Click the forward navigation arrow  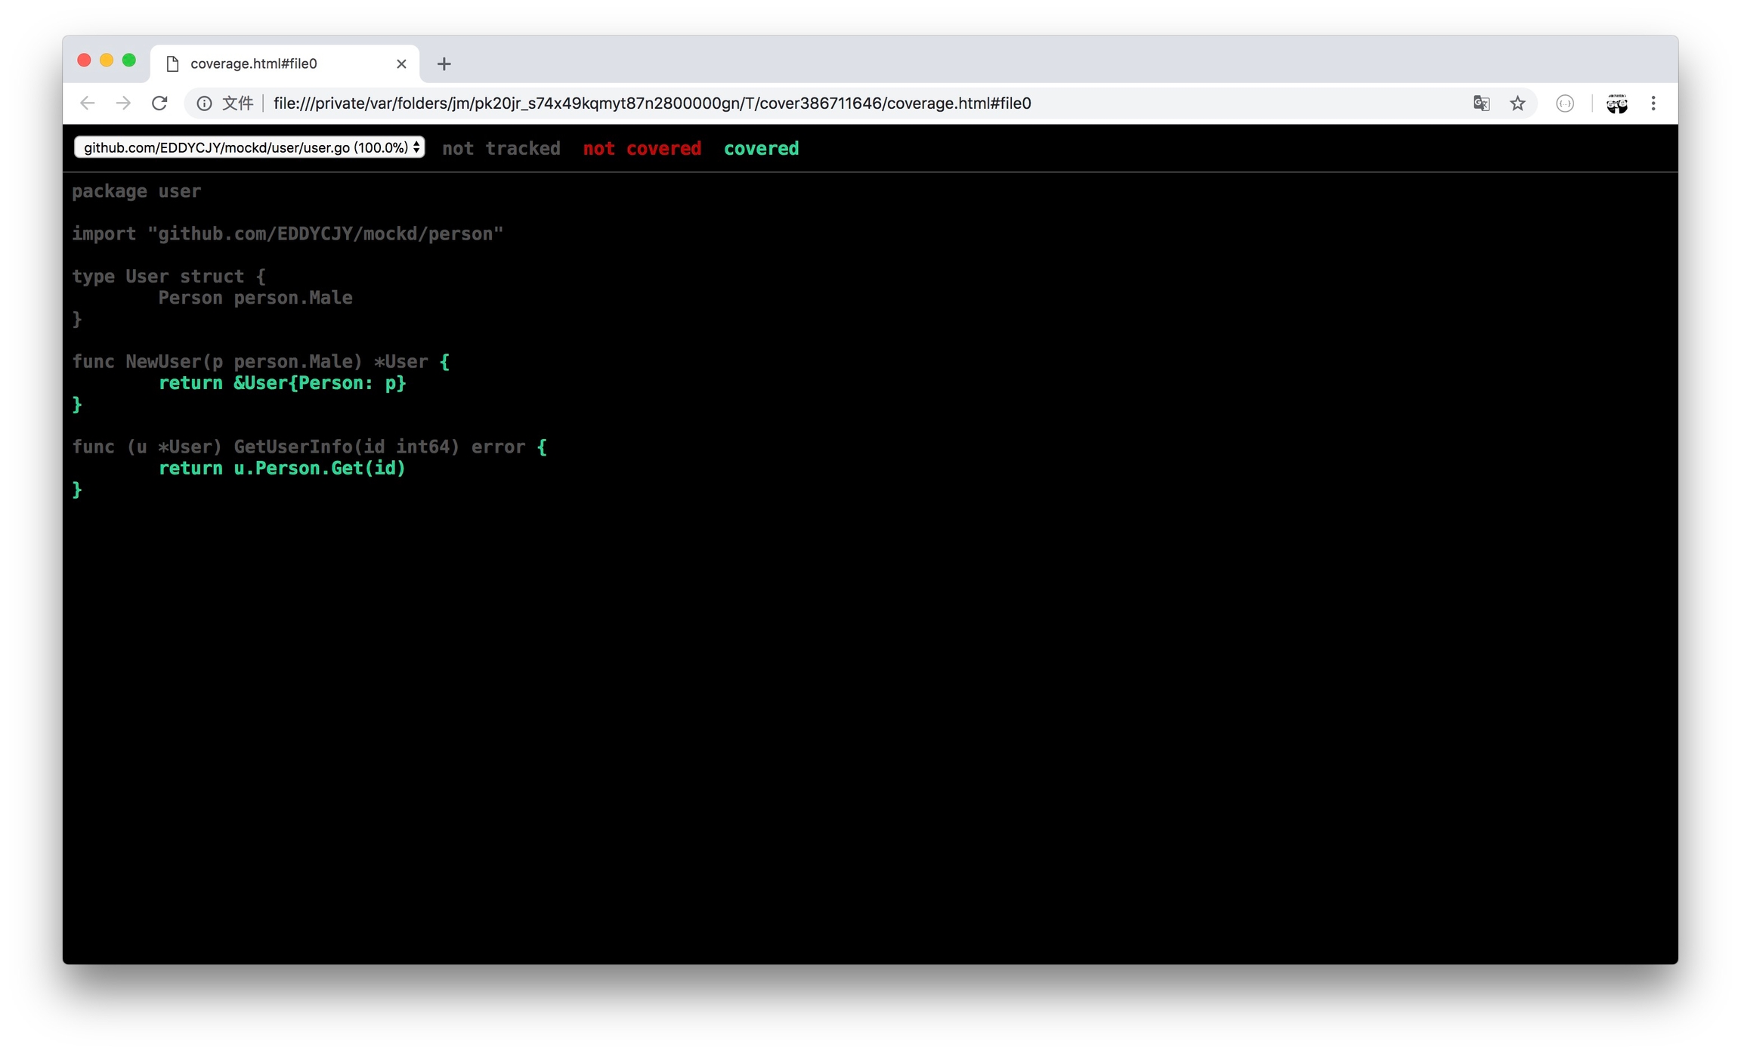tap(123, 104)
